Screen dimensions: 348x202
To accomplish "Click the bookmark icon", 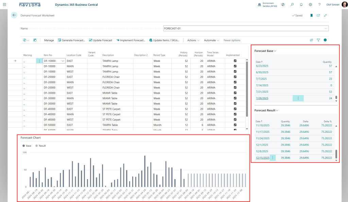I will (x=311, y=15).
